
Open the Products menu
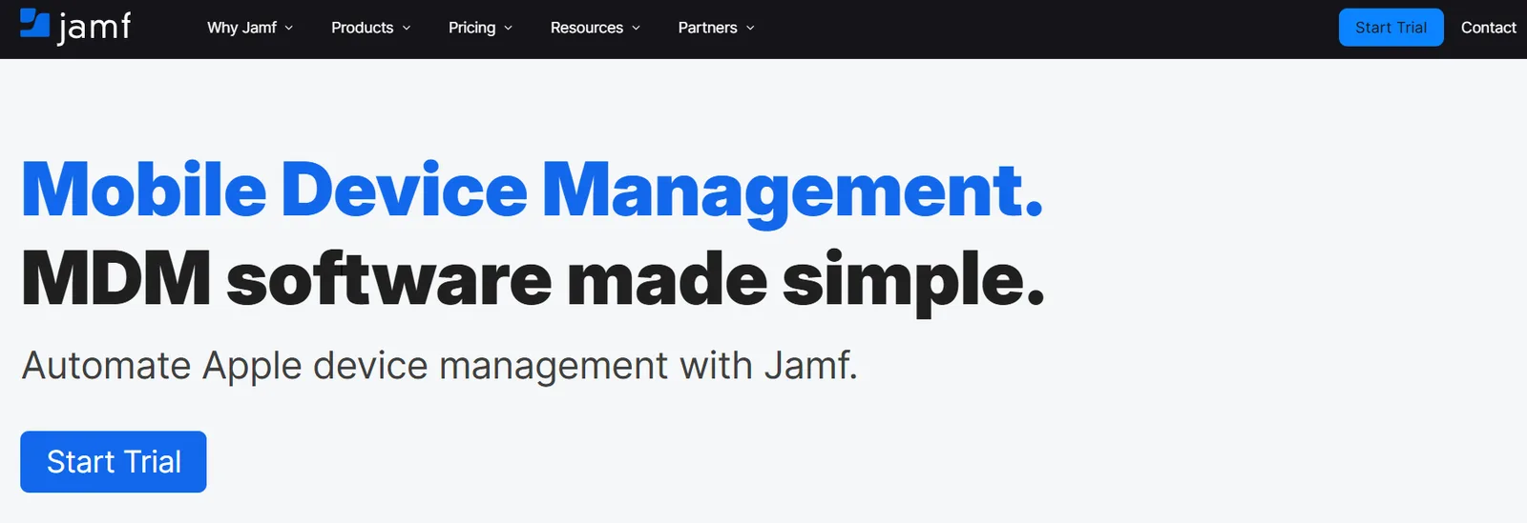tap(362, 28)
